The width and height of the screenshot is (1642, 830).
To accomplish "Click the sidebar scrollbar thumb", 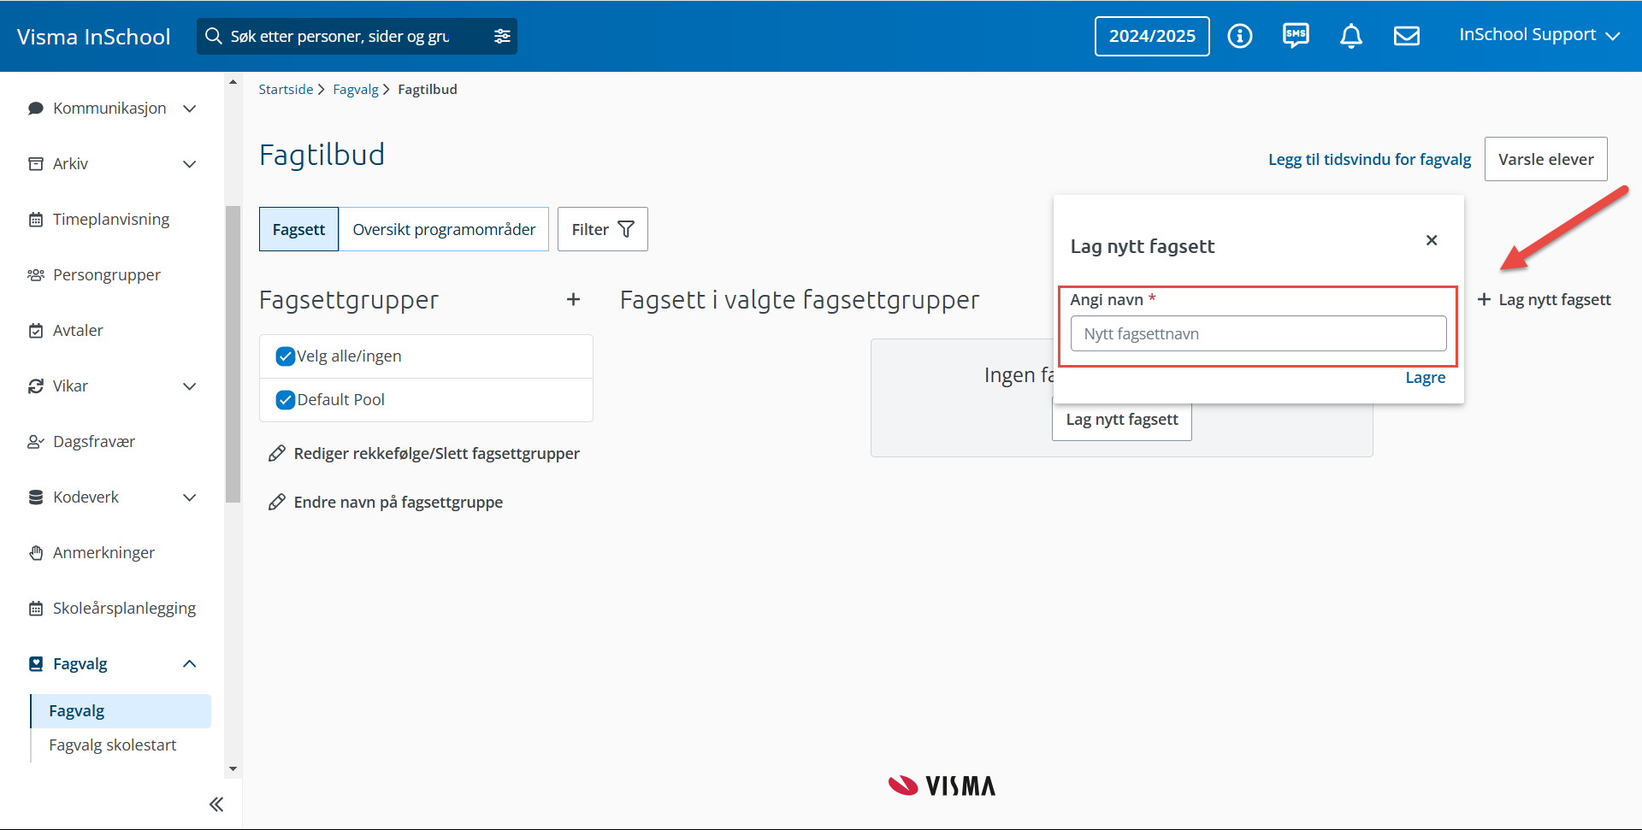I will 233,354.
